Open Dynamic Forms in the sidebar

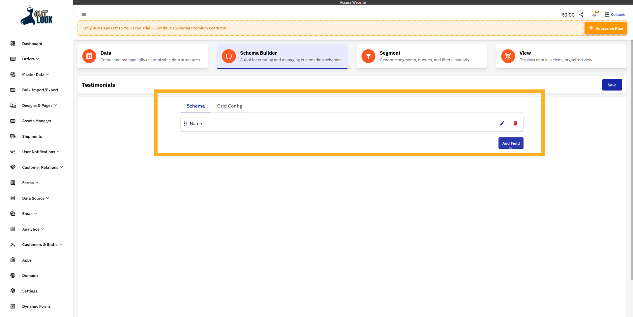coord(37,306)
